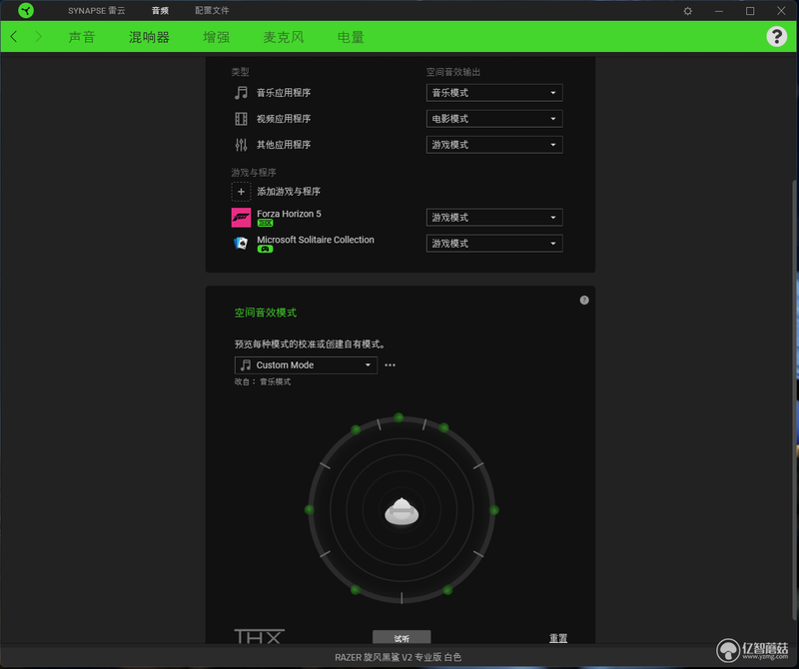Viewport: 799px width, 669px height.
Task: Click the 视频应用程序 label
Action: point(284,119)
